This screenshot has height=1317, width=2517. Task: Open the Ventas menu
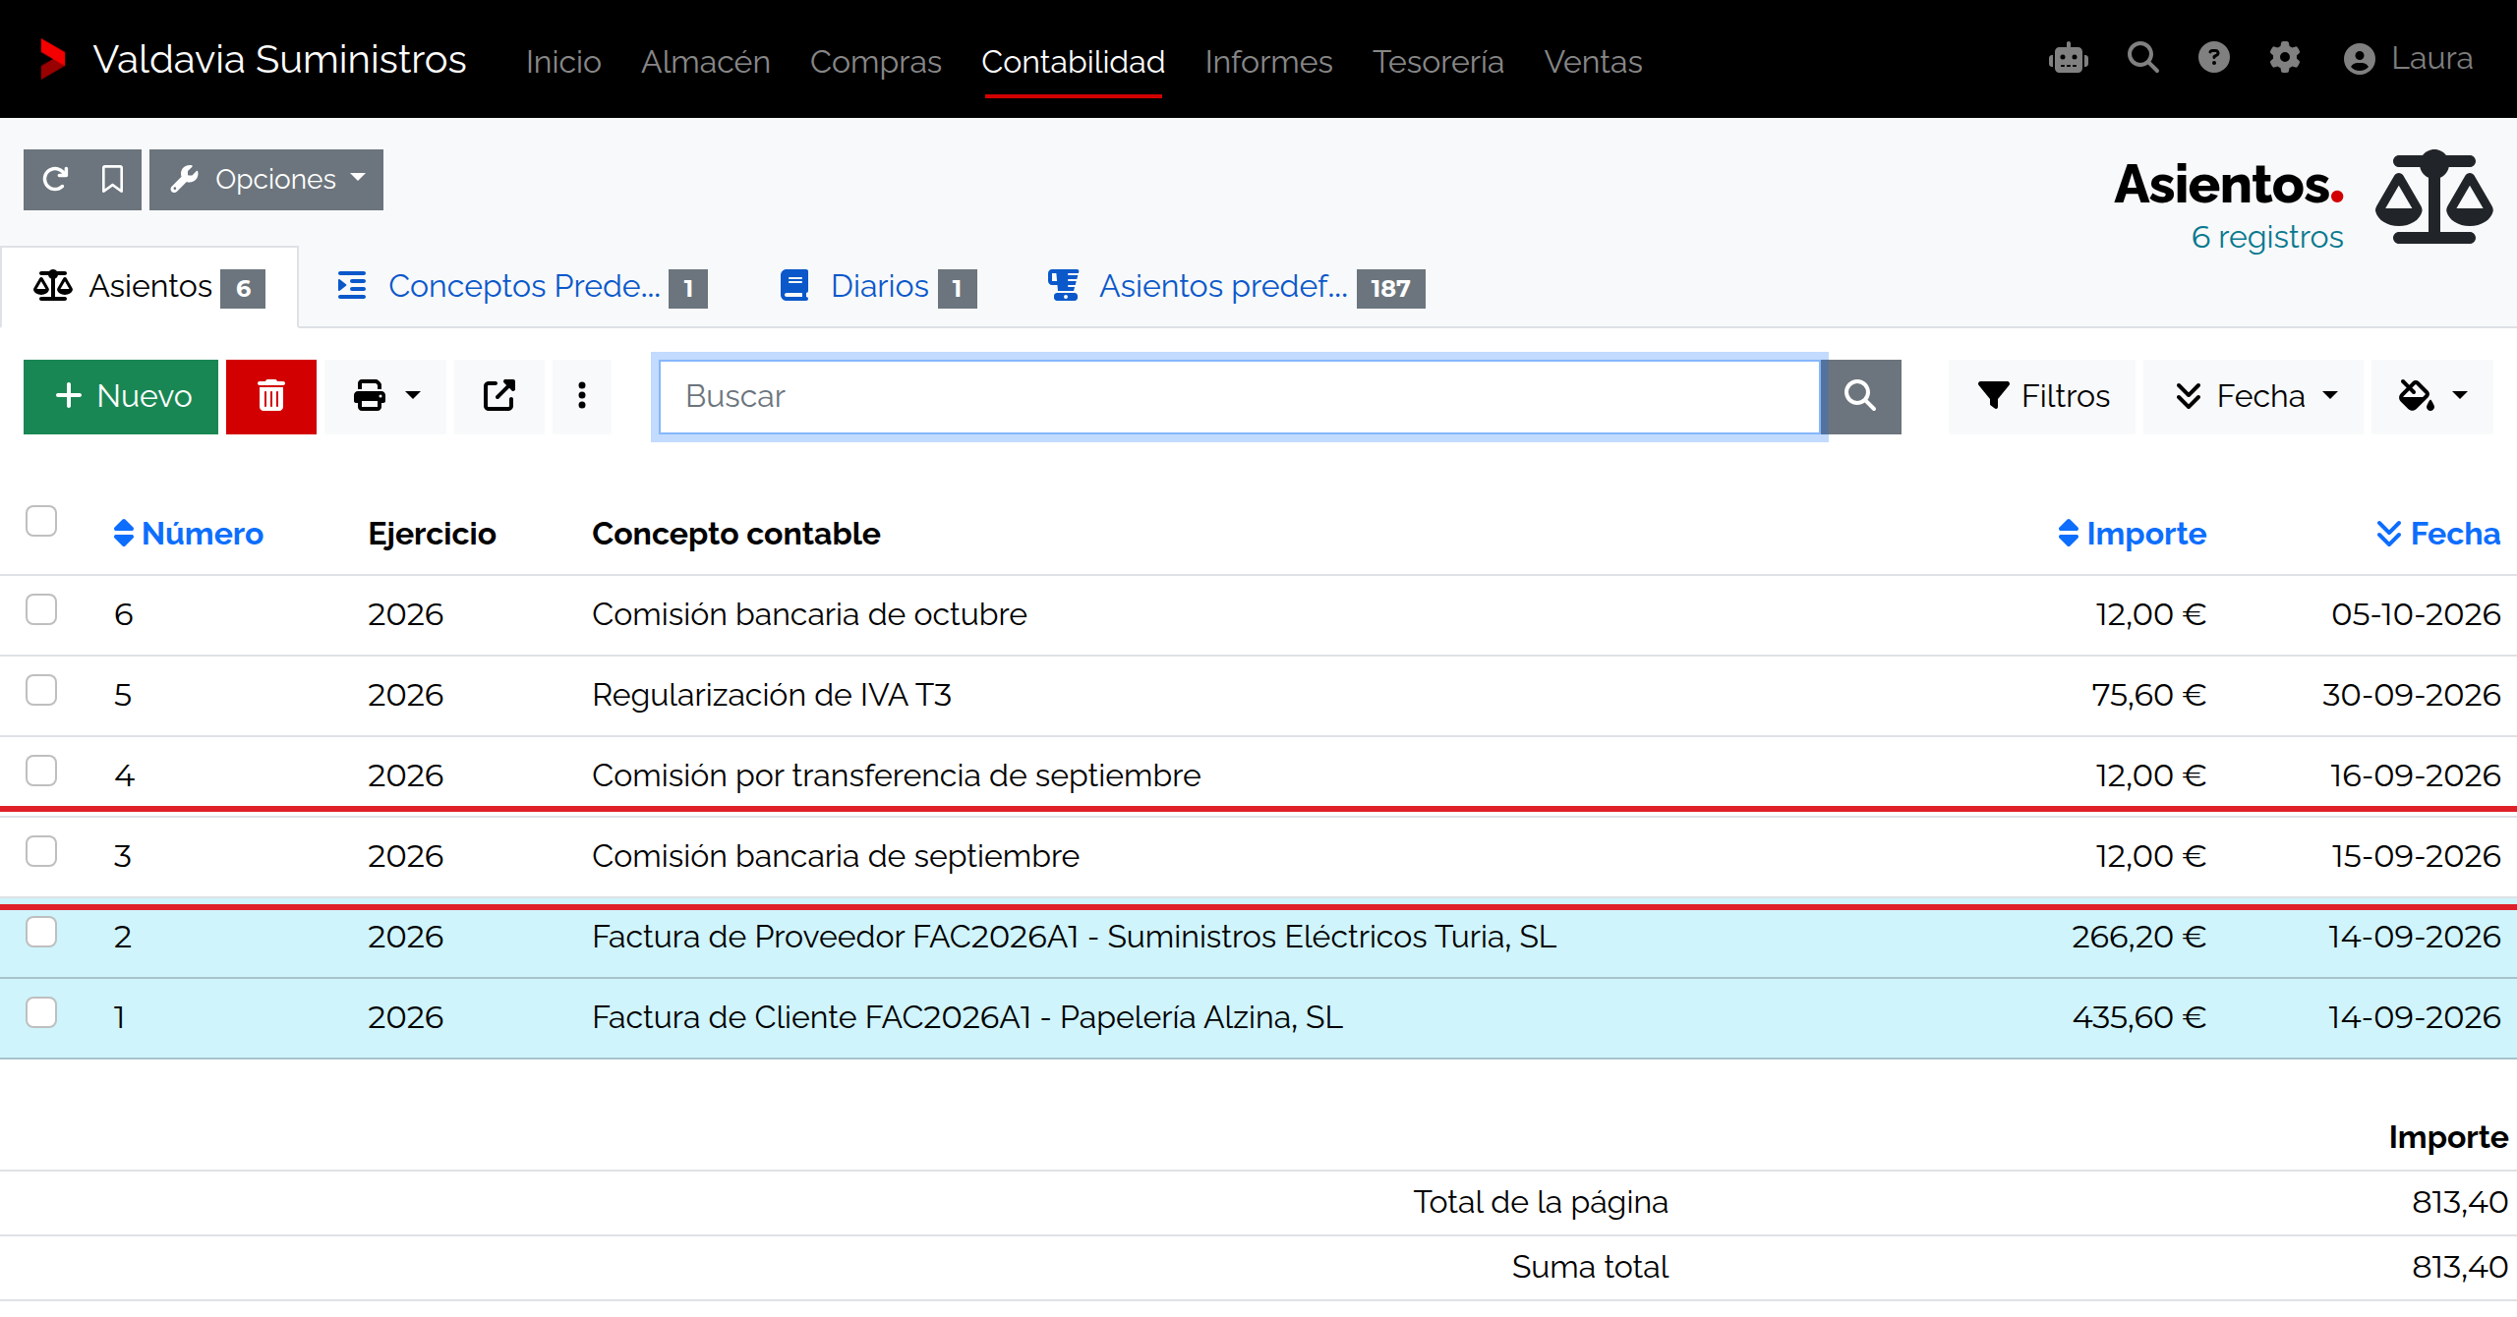tap(1593, 61)
